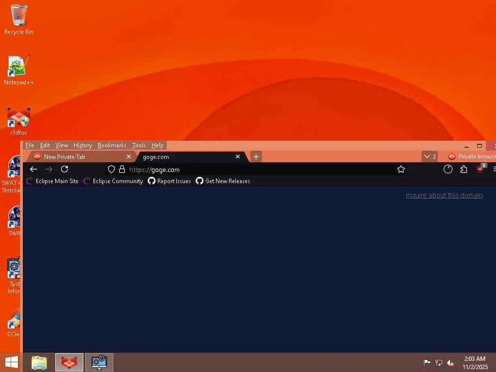Image resolution: width=496 pixels, height=372 pixels.
Task: Click r3dfox browser taskbar button
Action: [69, 362]
